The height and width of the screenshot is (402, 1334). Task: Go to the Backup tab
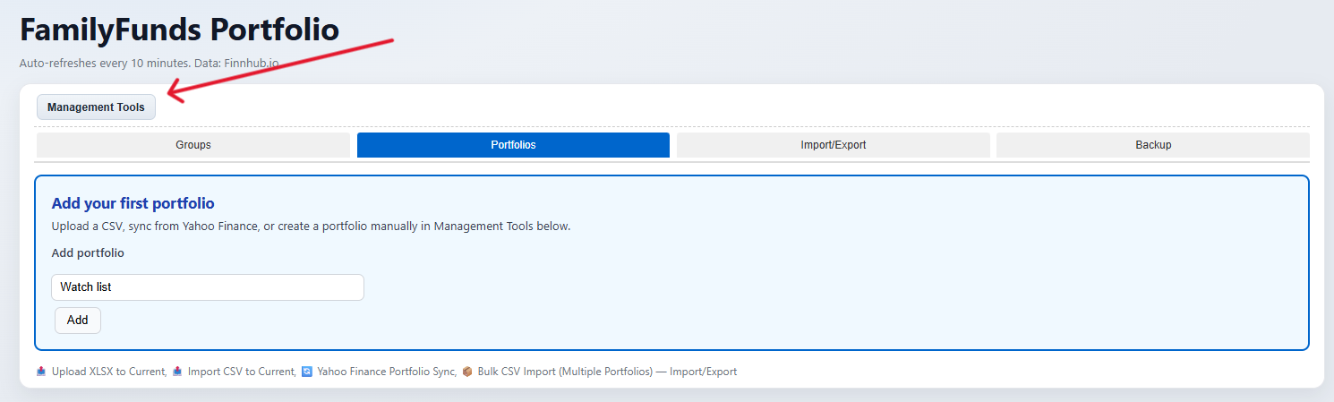[x=1153, y=145]
